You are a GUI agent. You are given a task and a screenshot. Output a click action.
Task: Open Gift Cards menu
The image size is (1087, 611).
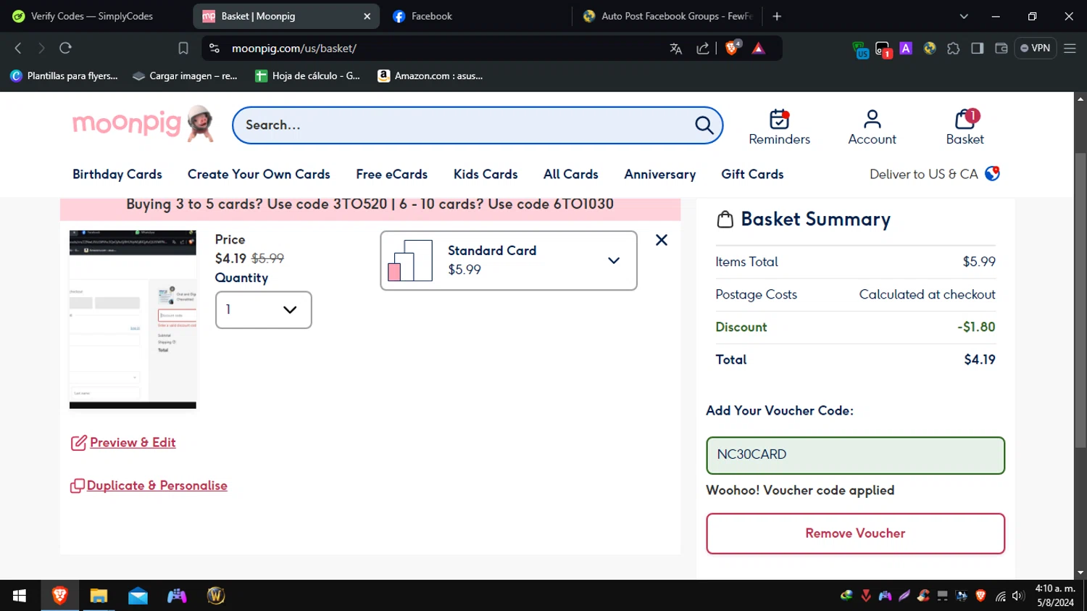[x=752, y=174]
